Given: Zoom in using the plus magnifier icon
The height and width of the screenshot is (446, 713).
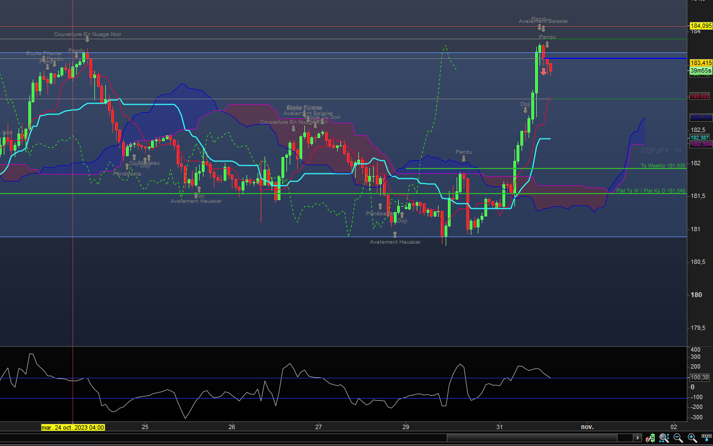Looking at the screenshot, I should pyautogui.click(x=692, y=438).
